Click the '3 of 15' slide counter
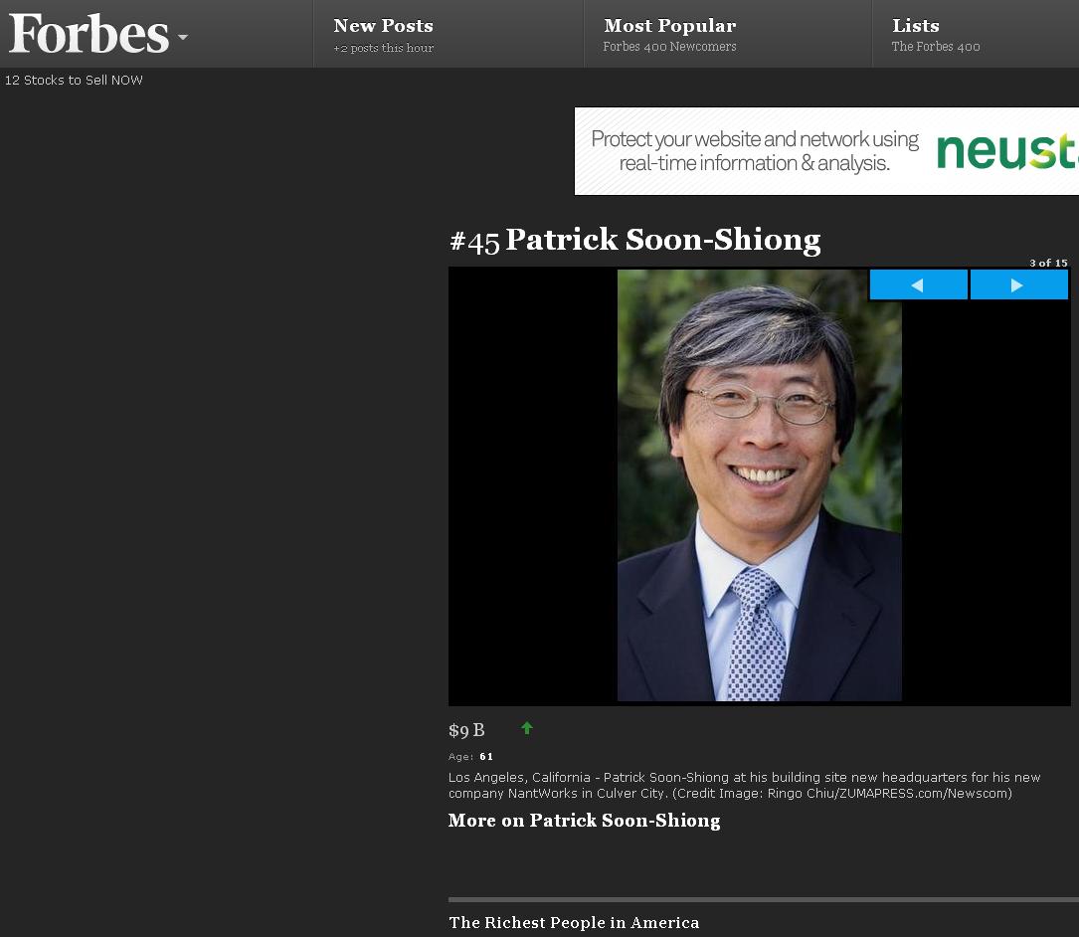Screen dimensions: 1079x937 (x=1048, y=263)
